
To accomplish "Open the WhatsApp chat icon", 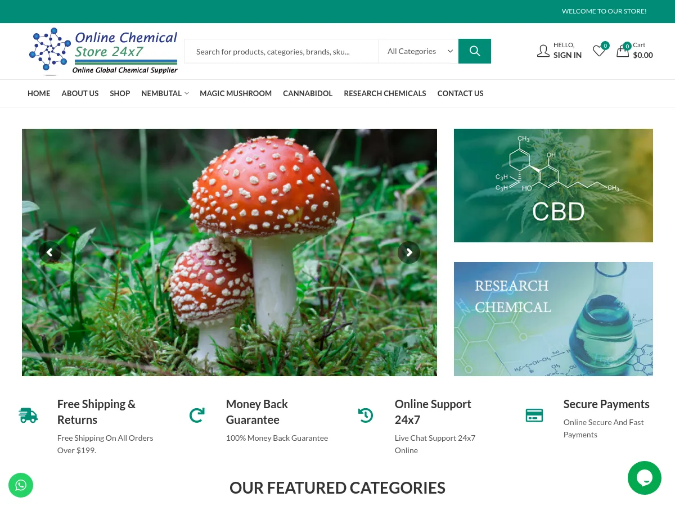I will pyautogui.click(x=21, y=485).
